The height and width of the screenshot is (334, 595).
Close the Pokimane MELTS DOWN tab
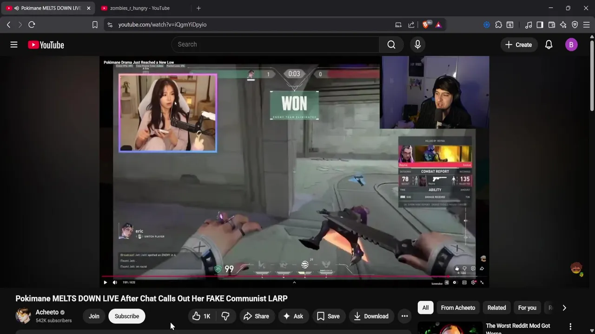click(88, 8)
